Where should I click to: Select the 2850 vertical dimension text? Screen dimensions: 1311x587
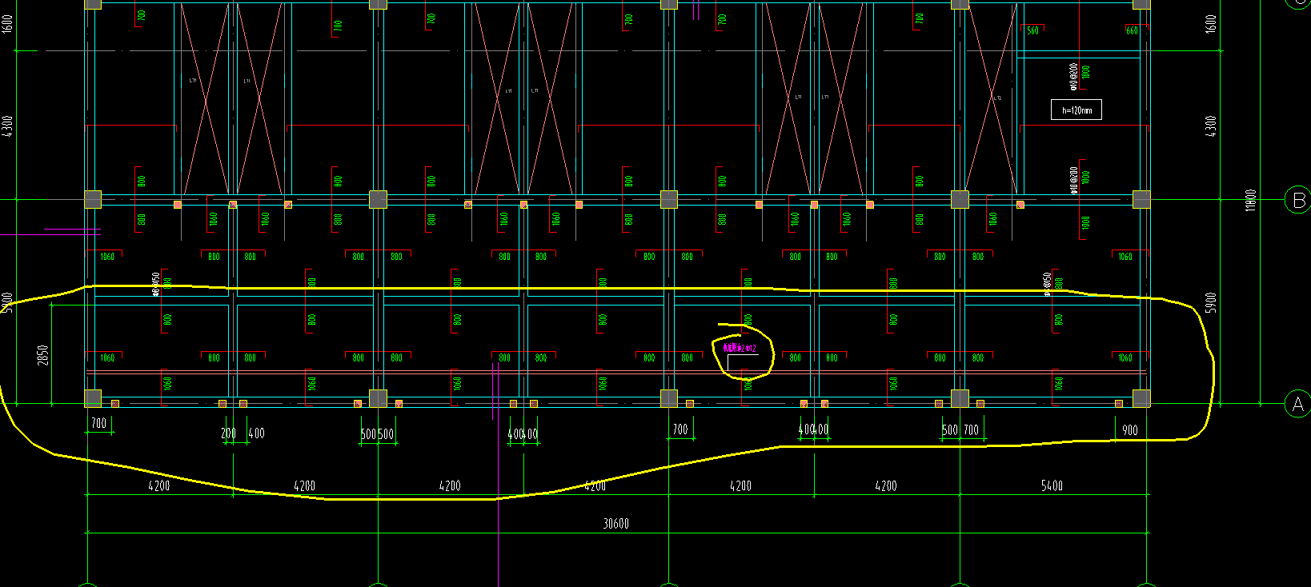point(42,355)
